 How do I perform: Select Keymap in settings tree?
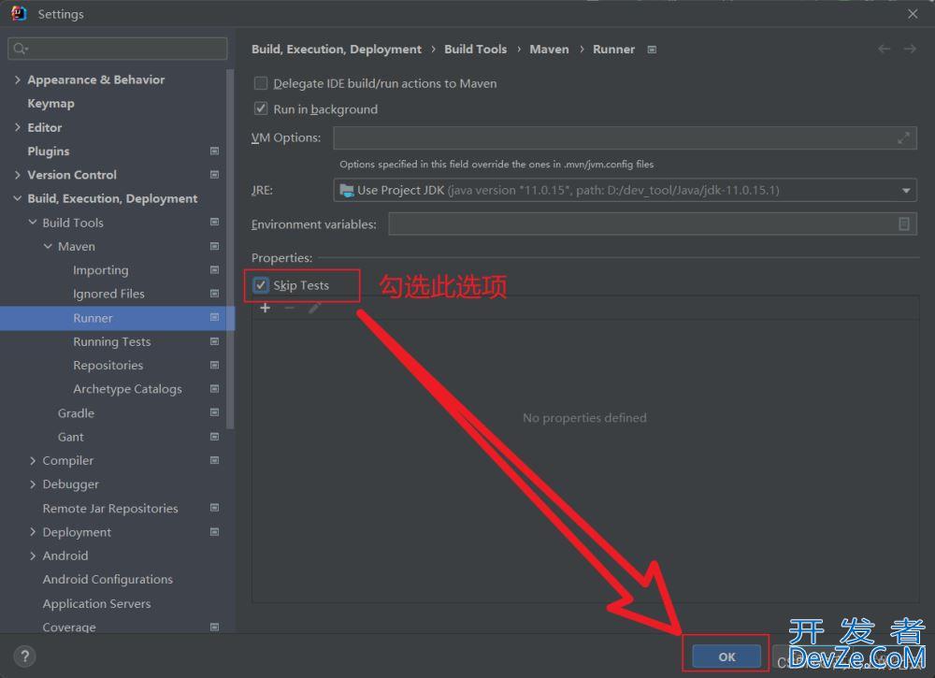[x=50, y=103]
